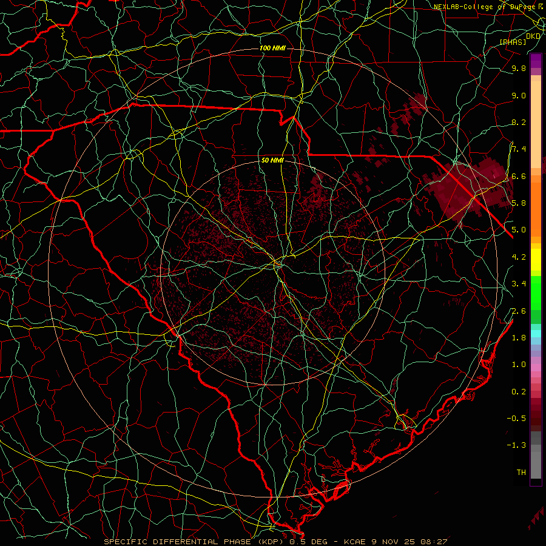Screen dimensions: 546x546
Task: Click the 1.8 scale value
Action: point(519,338)
